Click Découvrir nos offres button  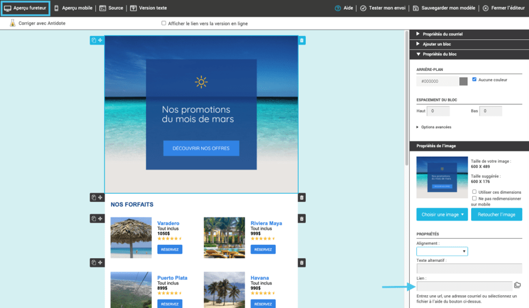pyautogui.click(x=201, y=148)
